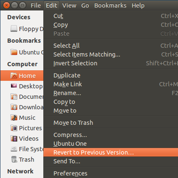Click the Floppy Drive icon in Devices
The image size is (178, 178).
[x=14, y=28]
